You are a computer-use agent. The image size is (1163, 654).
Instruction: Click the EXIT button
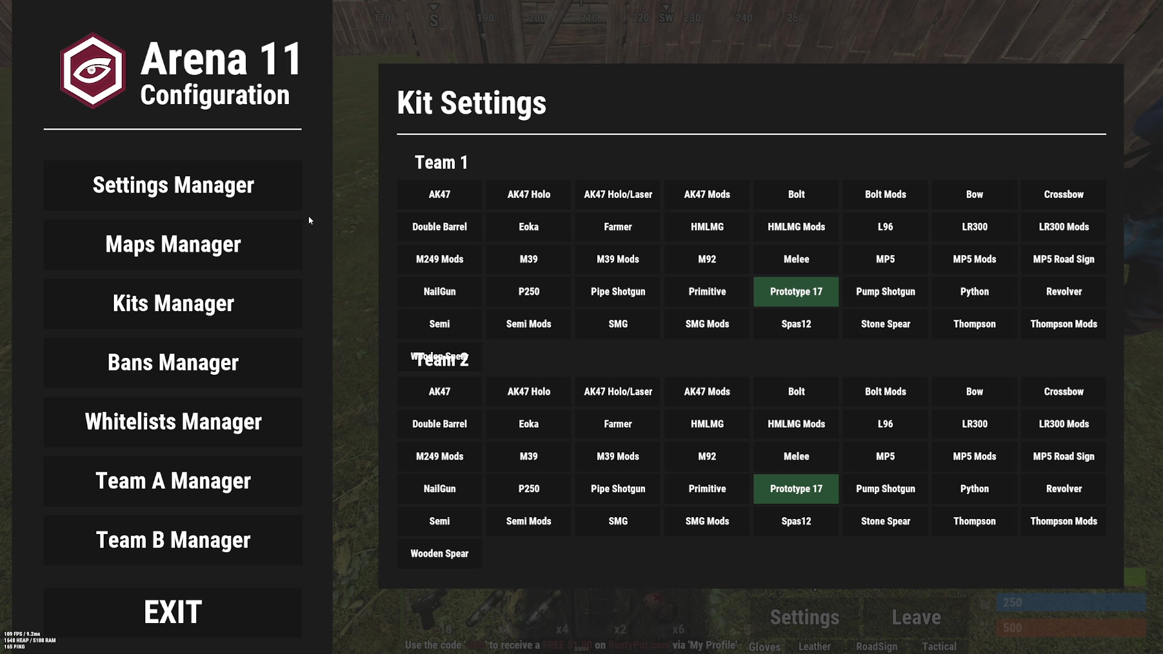pyautogui.click(x=173, y=612)
